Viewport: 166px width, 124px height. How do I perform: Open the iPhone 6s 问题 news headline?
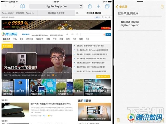click(x=92, y=50)
